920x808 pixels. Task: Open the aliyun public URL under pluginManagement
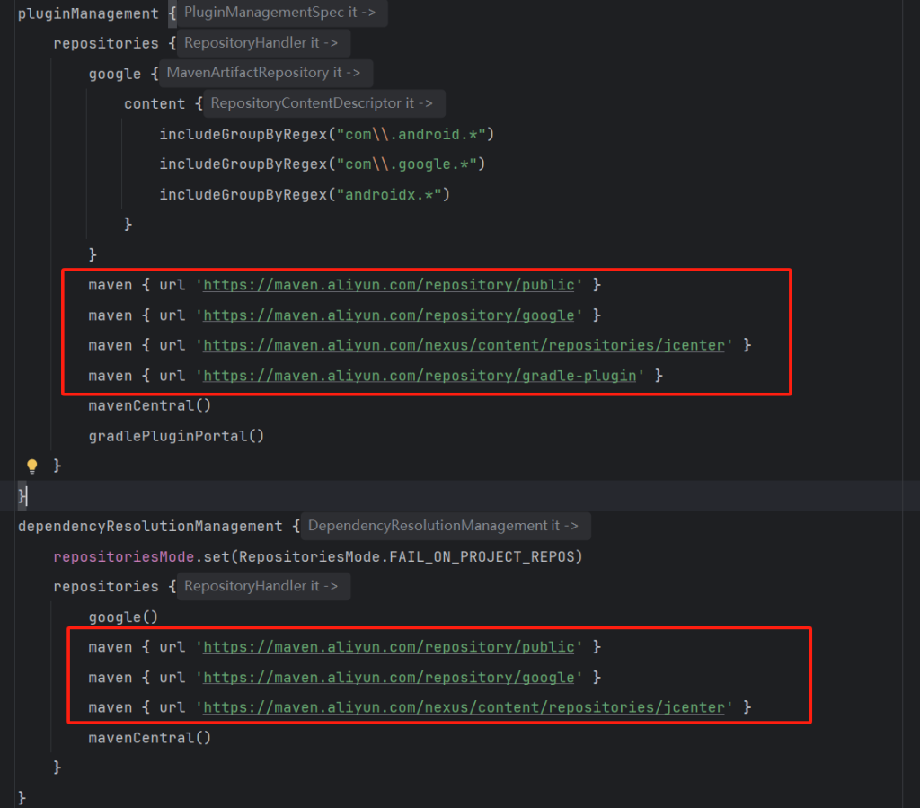389,285
